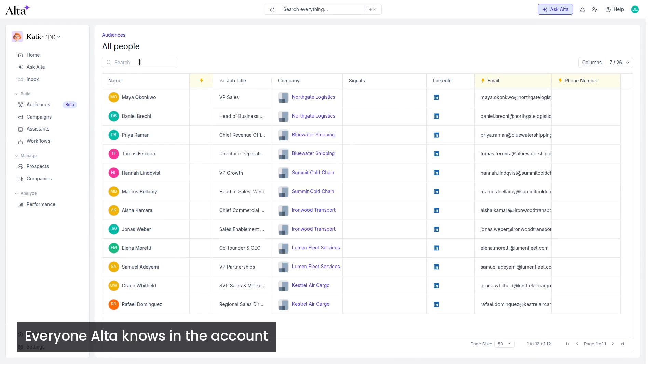The height and width of the screenshot is (369, 656).
Task: Open Ironwood Transport link in Aisha Kamara's row
Action: (313, 210)
